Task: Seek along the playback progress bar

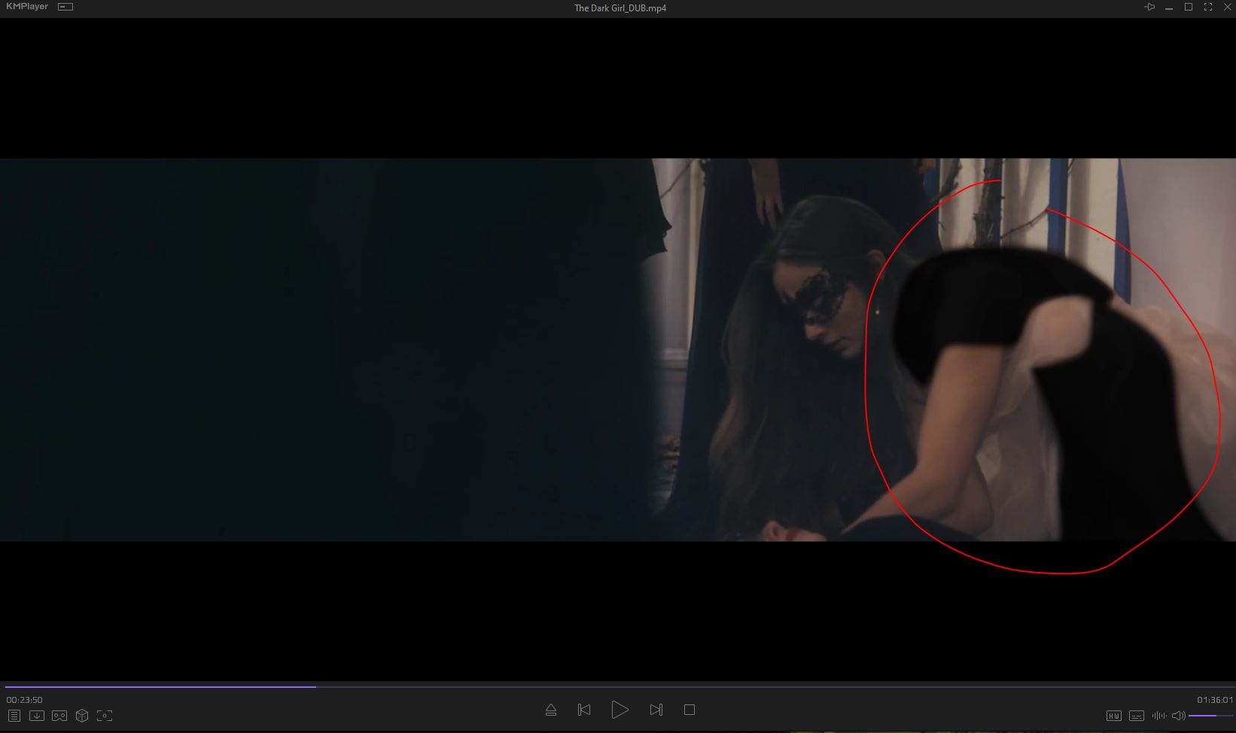Action: click(x=618, y=686)
